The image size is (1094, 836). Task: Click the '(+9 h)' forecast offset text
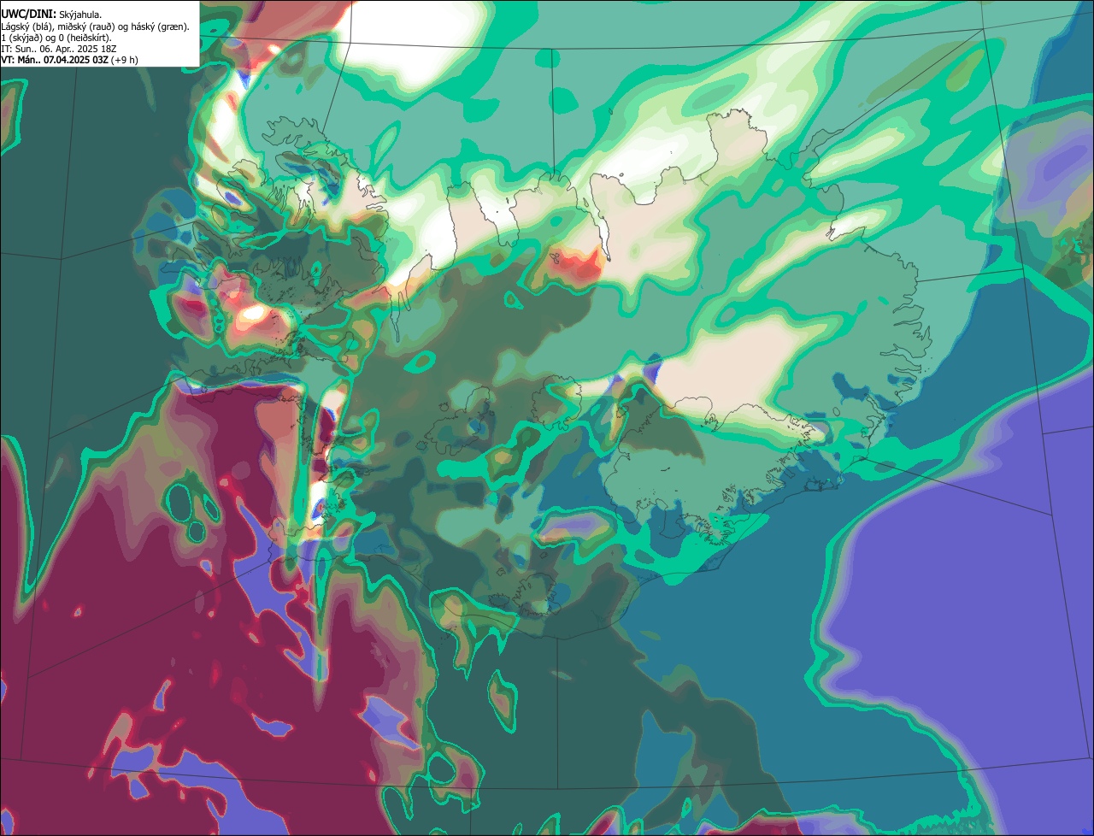(125, 60)
